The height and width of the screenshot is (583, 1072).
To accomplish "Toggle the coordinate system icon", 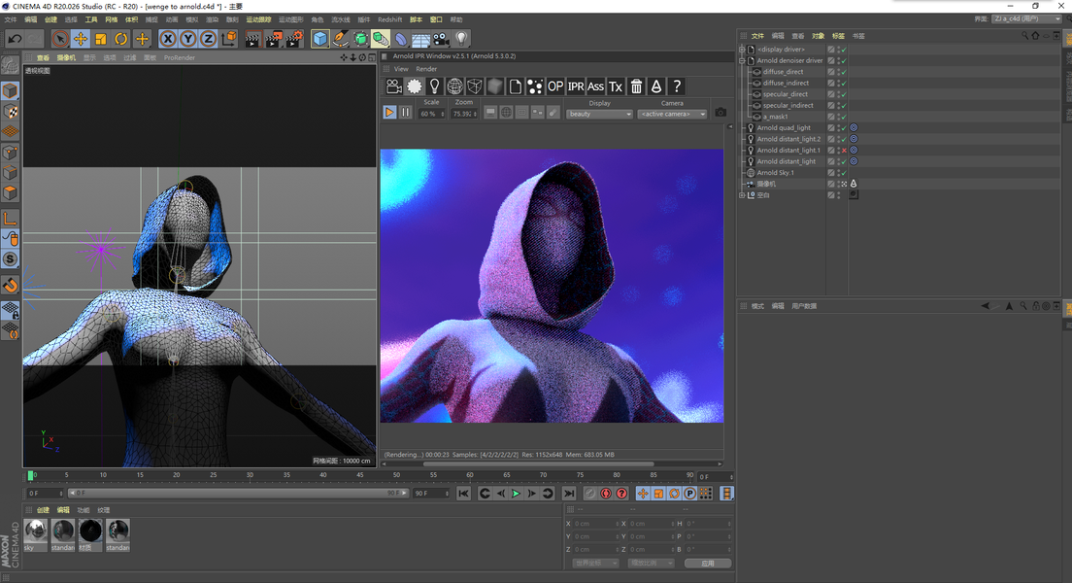I will [x=230, y=39].
